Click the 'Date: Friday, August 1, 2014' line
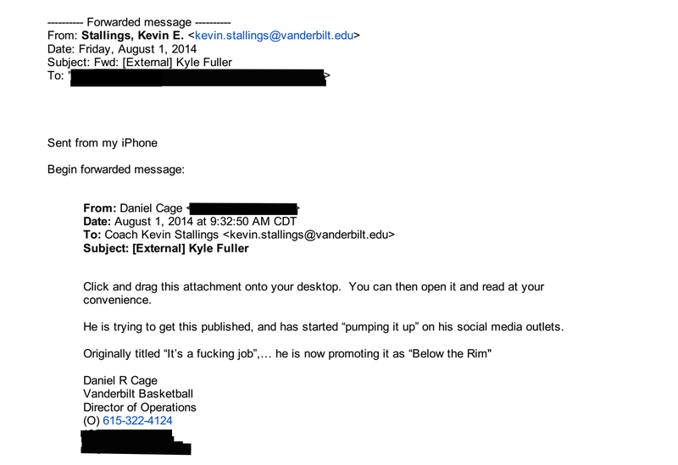This screenshot has height=465, width=678. coord(122,49)
